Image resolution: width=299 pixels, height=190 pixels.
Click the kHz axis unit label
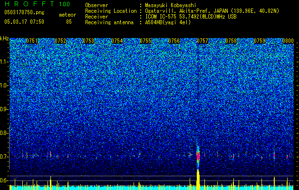tap(4, 38)
